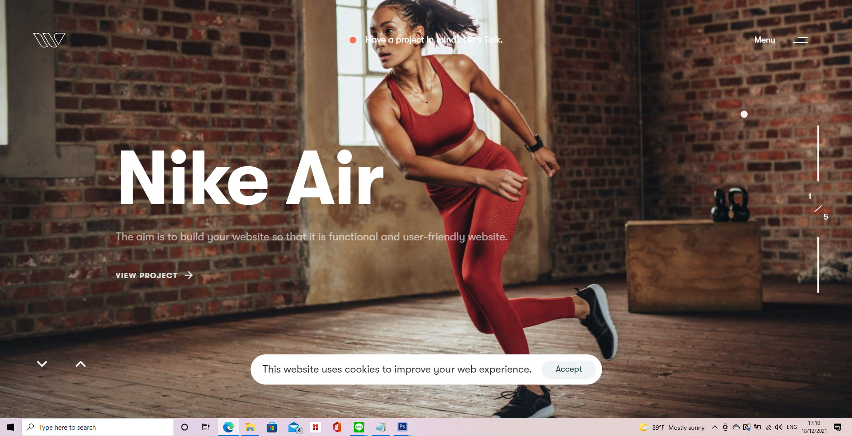Click the current slide number 1

coord(809,196)
